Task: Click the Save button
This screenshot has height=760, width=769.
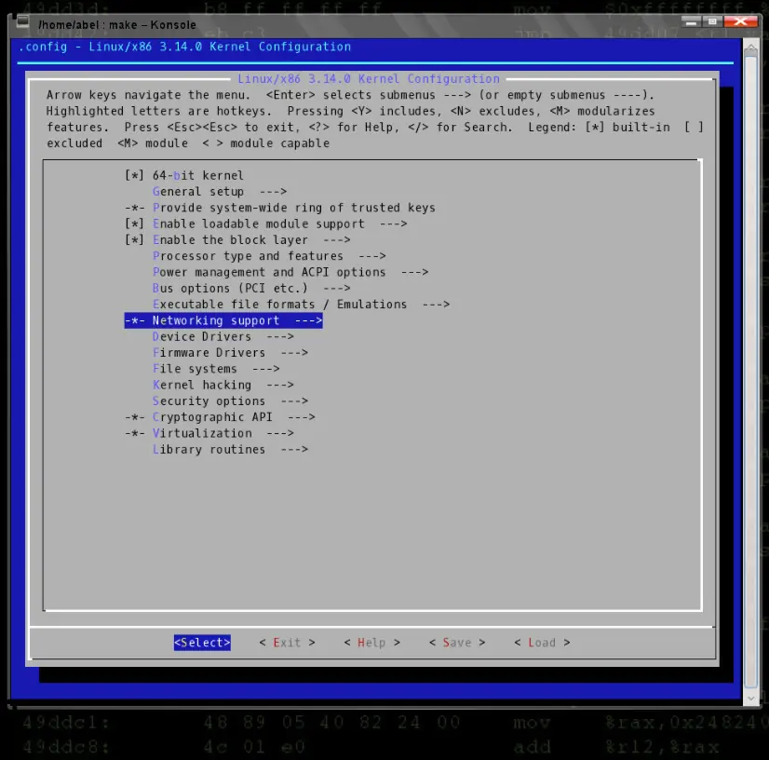Action: [457, 643]
